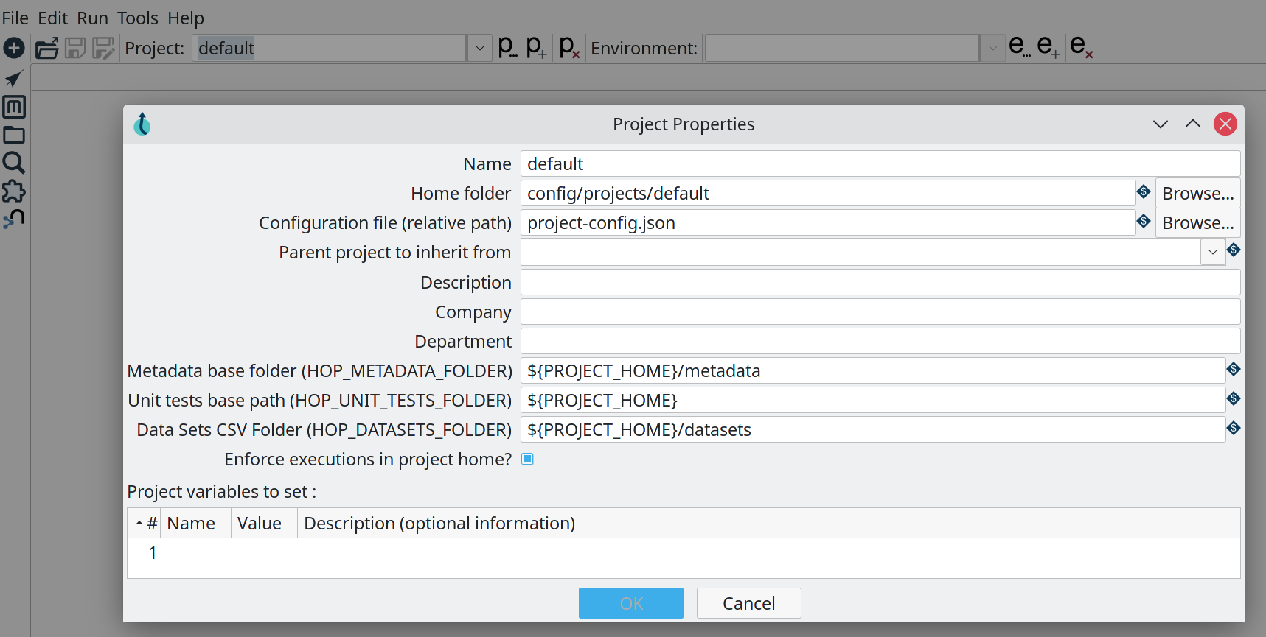The height and width of the screenshot is (637, 1266).
Task: Expand the Project dropdown in the toolbar
Action: click(479, 49)
